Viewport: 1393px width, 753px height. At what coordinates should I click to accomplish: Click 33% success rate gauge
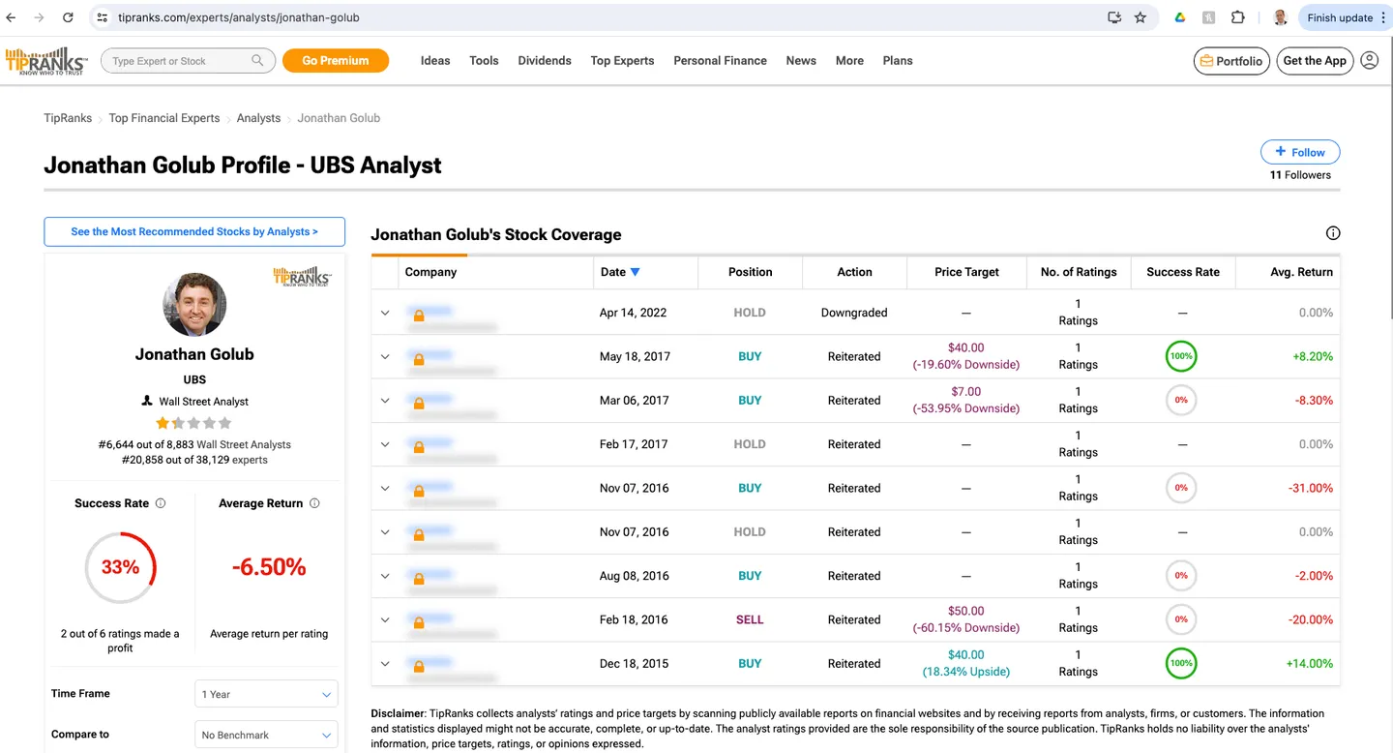pyautogui.click(x=120, y=567)
